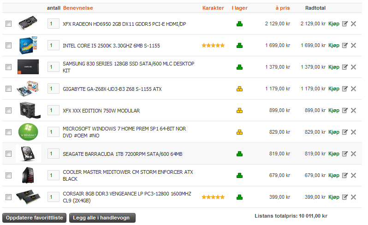Select the Corsair 8GB DDR3 Vengeance checkbox
368x225 pixels.
[x=8, y=197]
